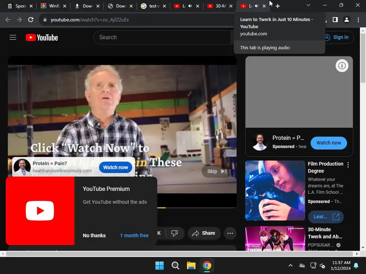Open the Chrome profile menu
The image size is (366, 274).
tap(347, 20)
